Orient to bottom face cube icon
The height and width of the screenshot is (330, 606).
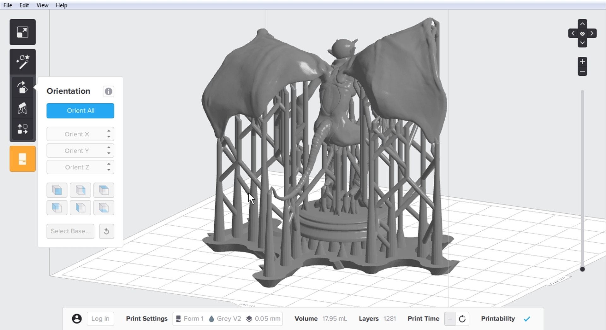(104, 208)
